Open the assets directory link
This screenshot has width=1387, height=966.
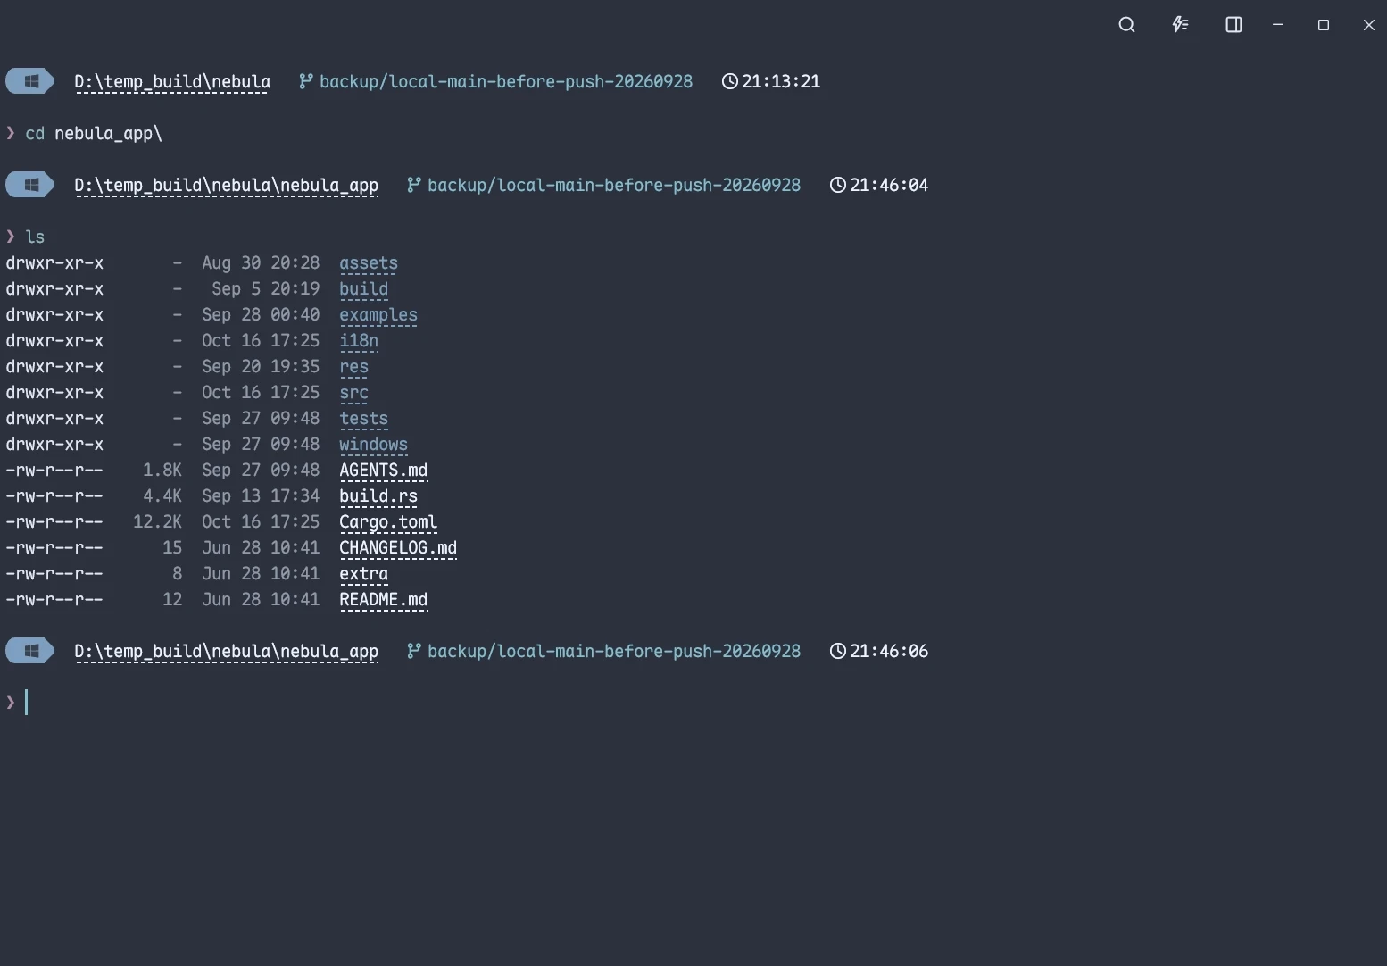pos(369,263)
